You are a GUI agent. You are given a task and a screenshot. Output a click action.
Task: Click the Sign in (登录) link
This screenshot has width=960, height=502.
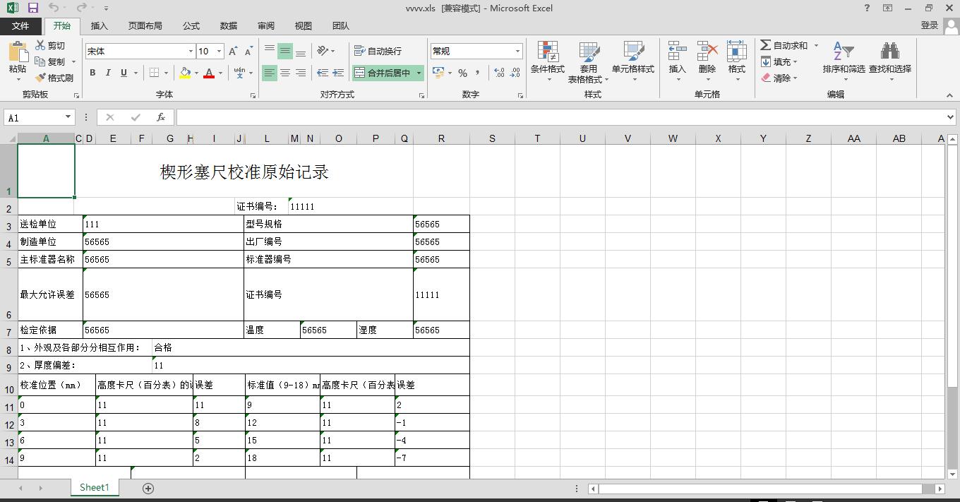pos(929,25)
